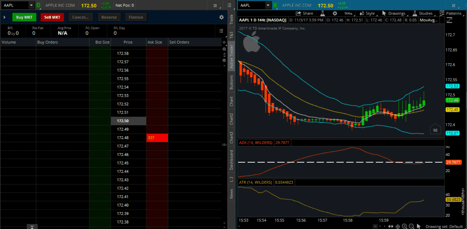Click the 98 chart bubble marker
467x229 pixels.
click(435, 130)
